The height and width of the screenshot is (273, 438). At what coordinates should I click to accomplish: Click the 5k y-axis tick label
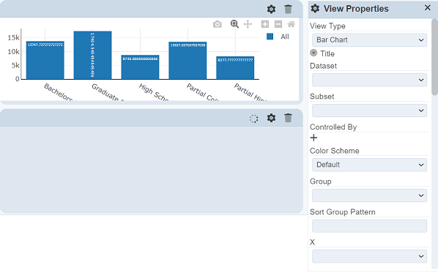tap(15, 65)
